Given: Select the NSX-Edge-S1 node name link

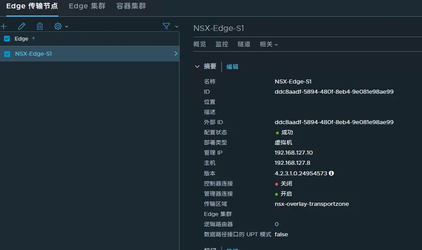Looking at the screenshot, I should [33, 54].
